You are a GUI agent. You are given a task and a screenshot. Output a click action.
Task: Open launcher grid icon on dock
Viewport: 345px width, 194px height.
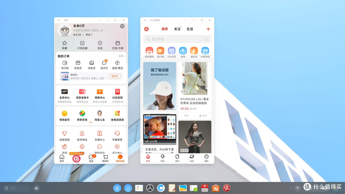[x=117, y=188]
